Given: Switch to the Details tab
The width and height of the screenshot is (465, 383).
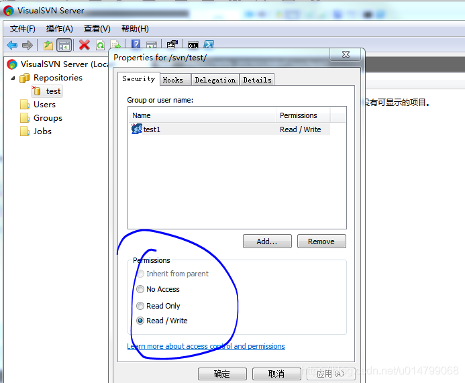Looking at the screenshot, I should 257,80.
